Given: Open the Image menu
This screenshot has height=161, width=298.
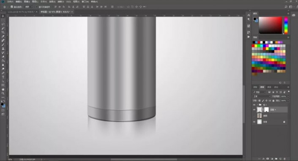Looking at the screenshot, I should (27, 2).
